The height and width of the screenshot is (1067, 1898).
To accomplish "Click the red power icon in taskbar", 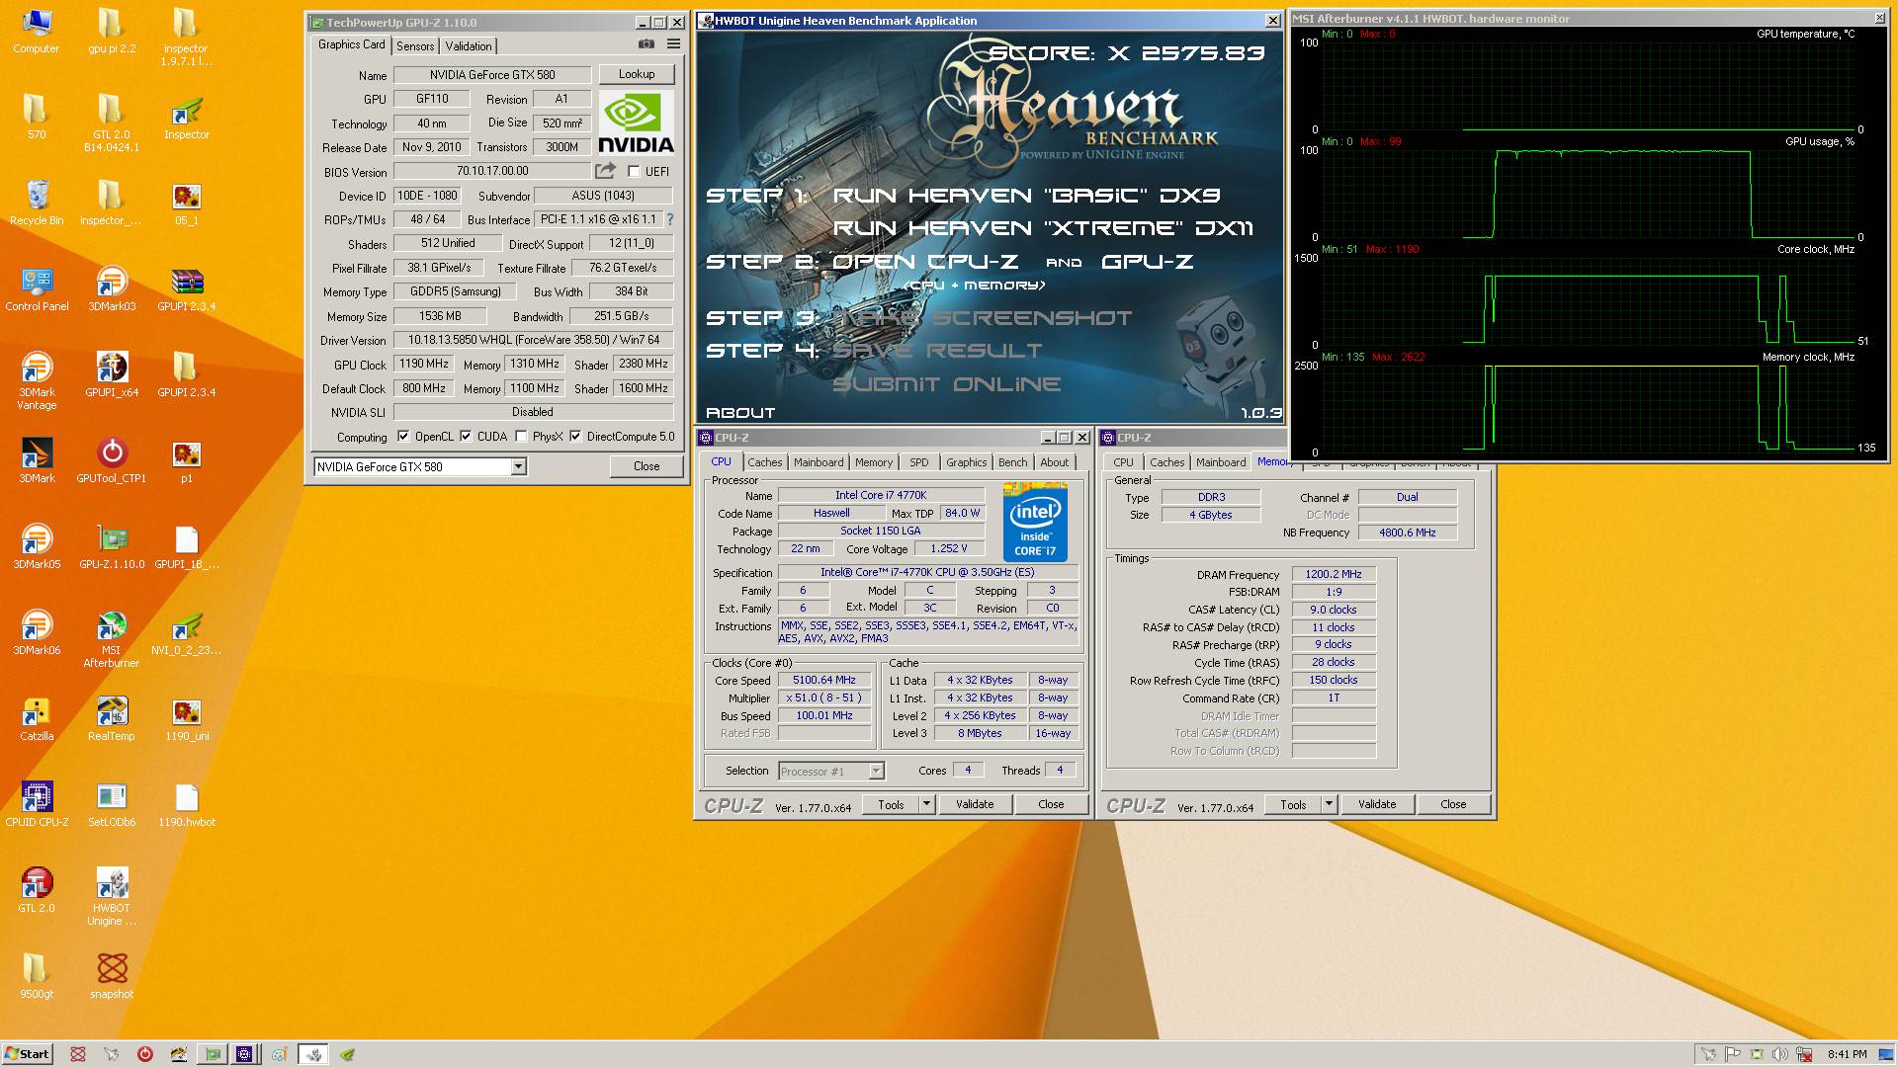I will (144, 1054).
